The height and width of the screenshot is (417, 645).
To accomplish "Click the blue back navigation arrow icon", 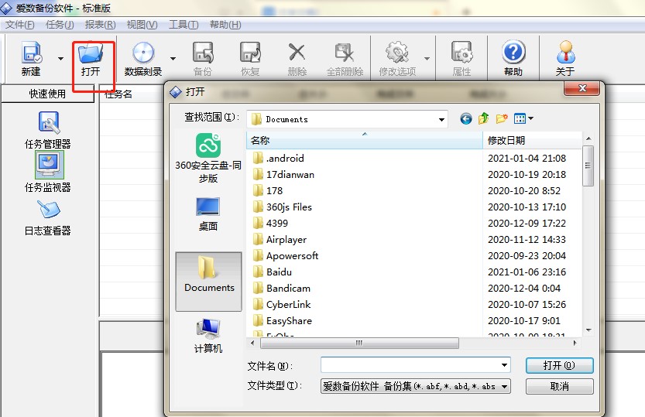I will [x=465, y=119].
